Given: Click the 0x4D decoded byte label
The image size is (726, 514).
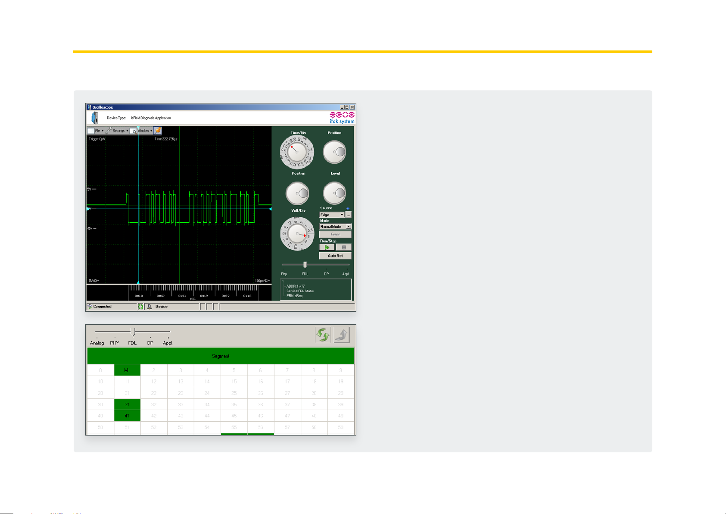Looking at the screenshot, I should point(160,296).
